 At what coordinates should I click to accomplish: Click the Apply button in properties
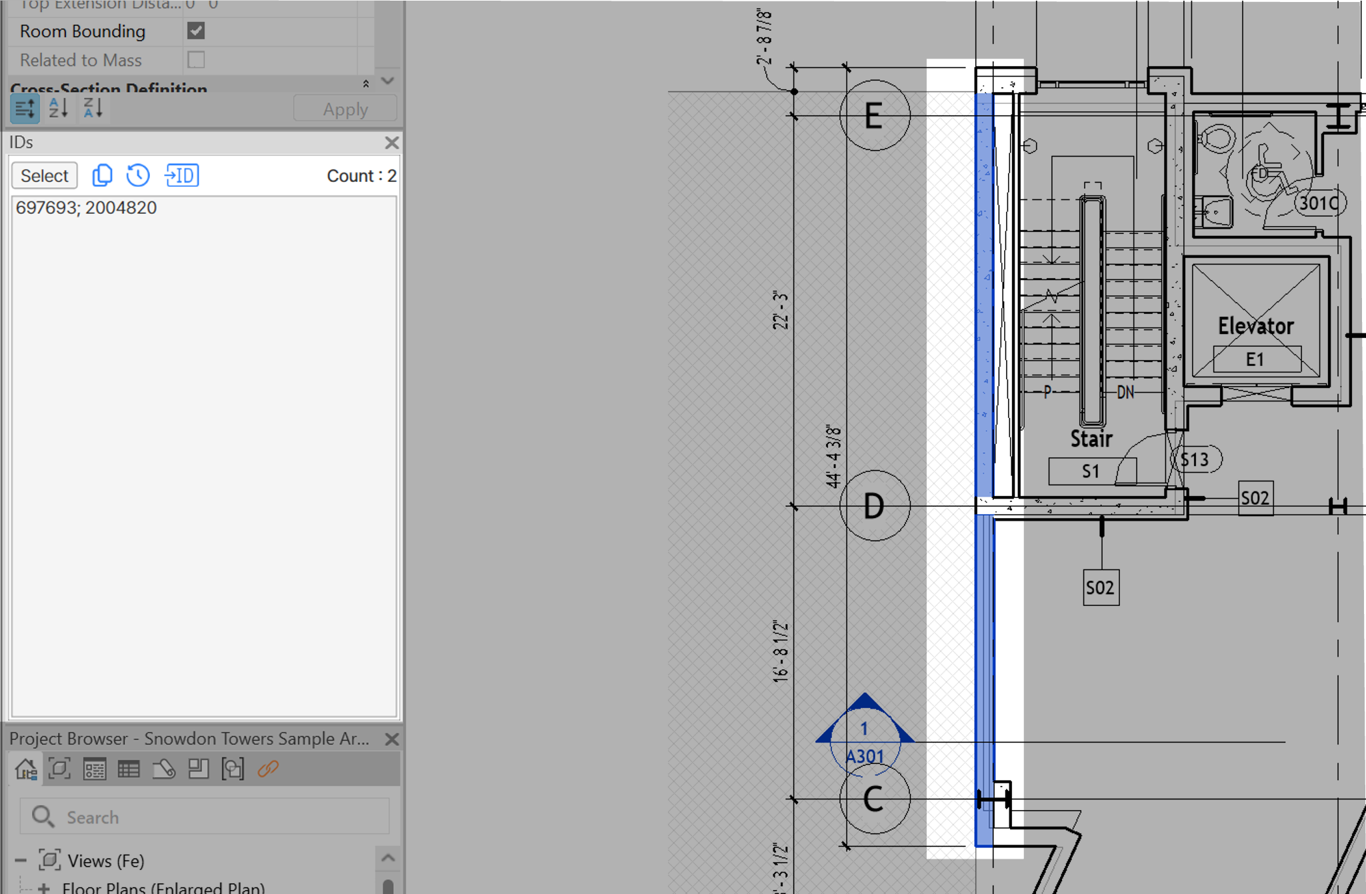(x=345, y=109)
